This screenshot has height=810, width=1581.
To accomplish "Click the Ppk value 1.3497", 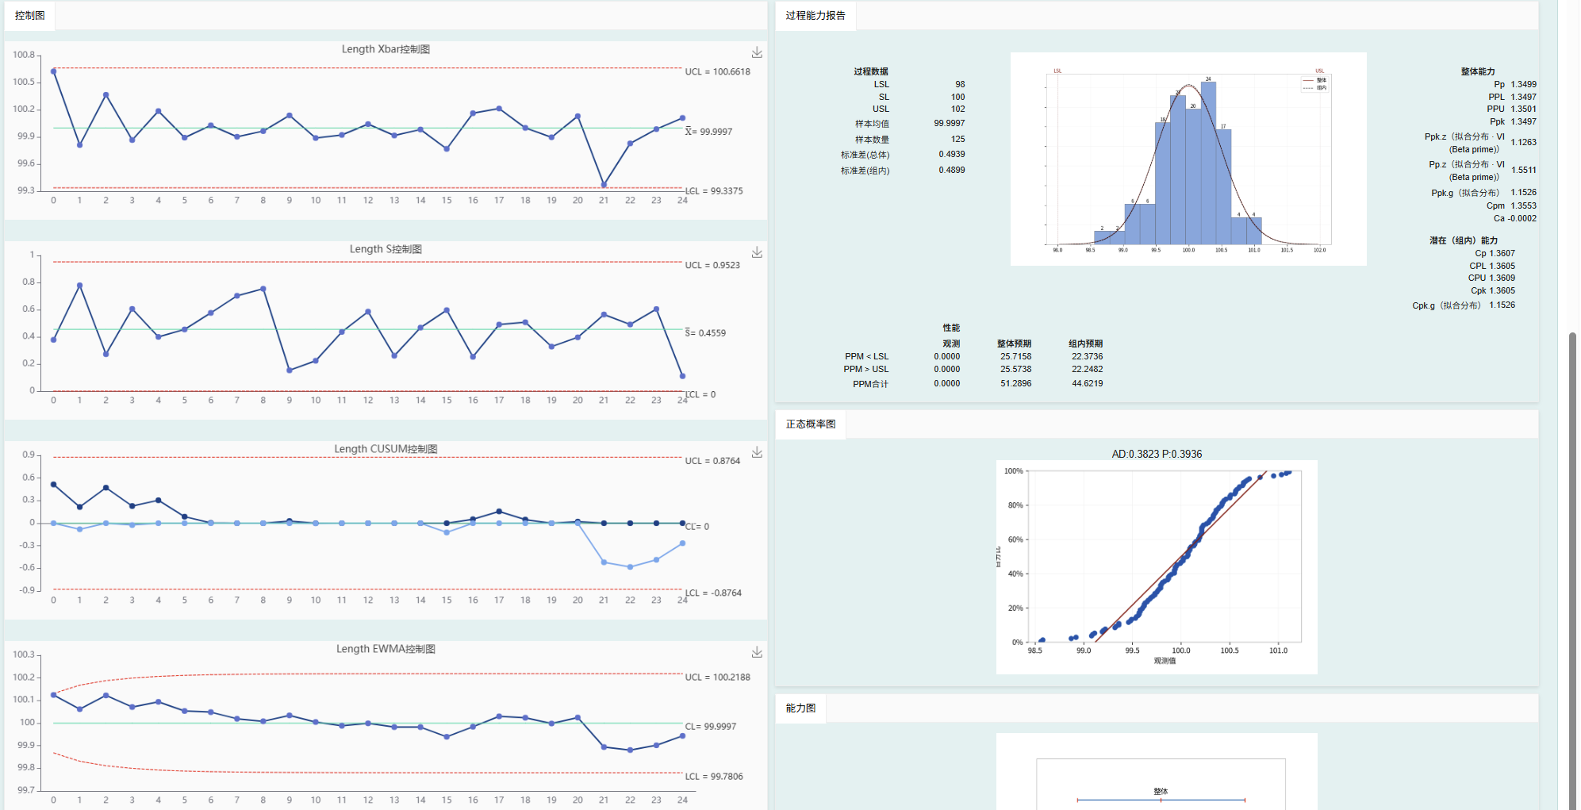I will (x=1523, y=121).
